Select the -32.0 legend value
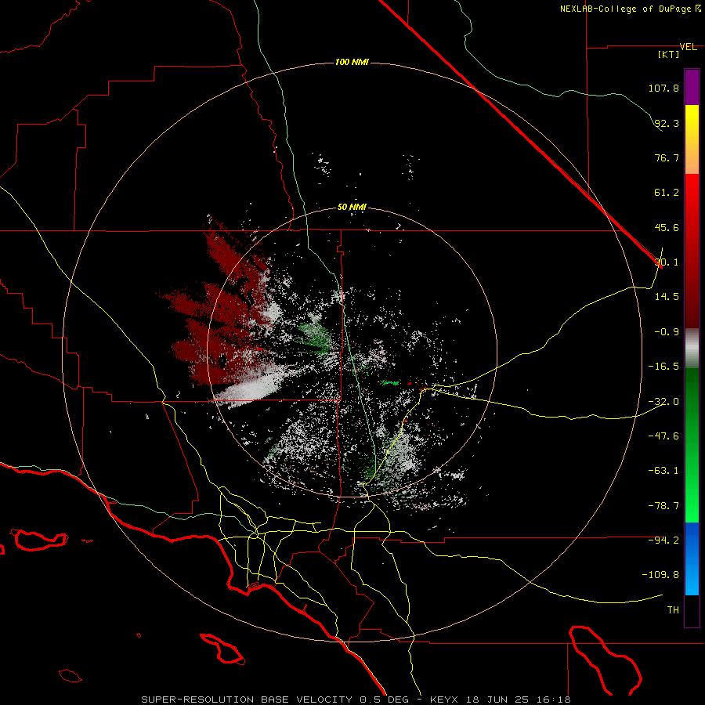 [663, 402]
